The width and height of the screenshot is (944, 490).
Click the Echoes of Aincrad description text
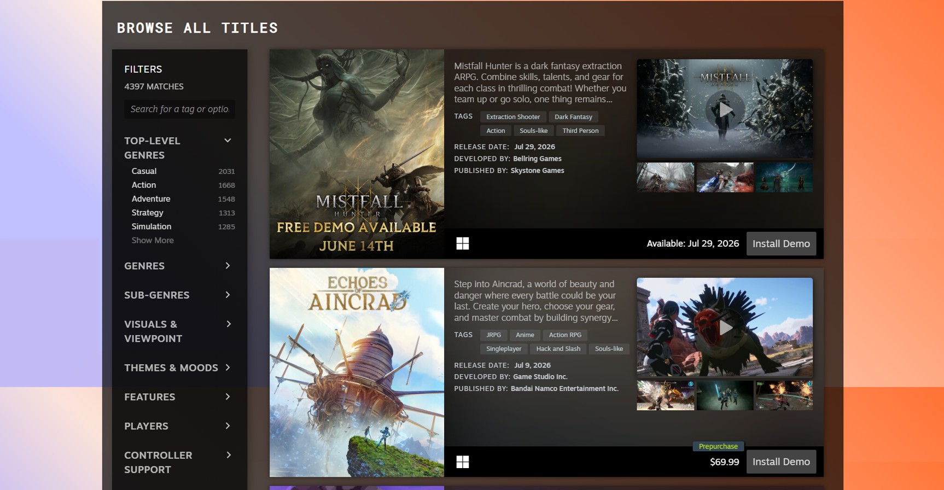click(536, 301)
